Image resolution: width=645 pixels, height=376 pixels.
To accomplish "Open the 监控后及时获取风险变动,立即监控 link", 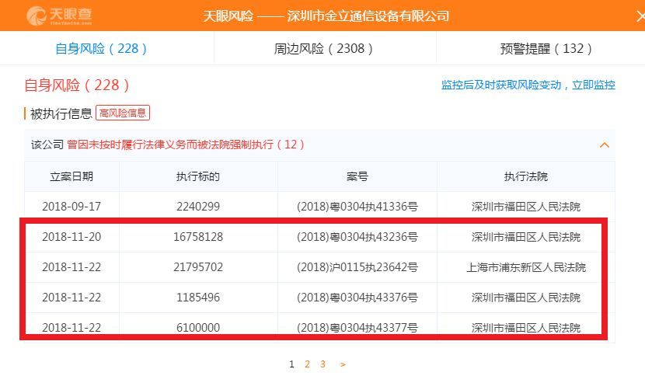I will [x=528, y=85].
